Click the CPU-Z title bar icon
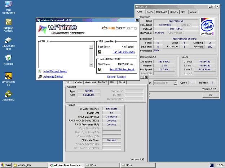The image size is (225, 168). (137, 7)
